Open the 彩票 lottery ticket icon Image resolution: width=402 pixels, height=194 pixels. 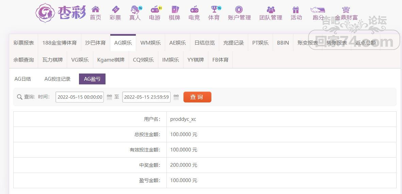(x=115, y=10)
